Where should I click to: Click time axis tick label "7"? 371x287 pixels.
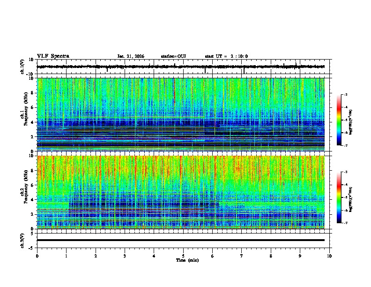[242, 256]
